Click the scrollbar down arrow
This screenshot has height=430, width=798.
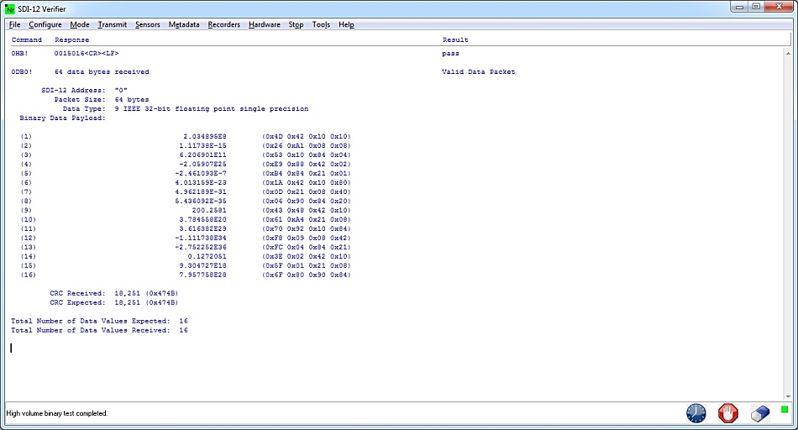point(788,396)
